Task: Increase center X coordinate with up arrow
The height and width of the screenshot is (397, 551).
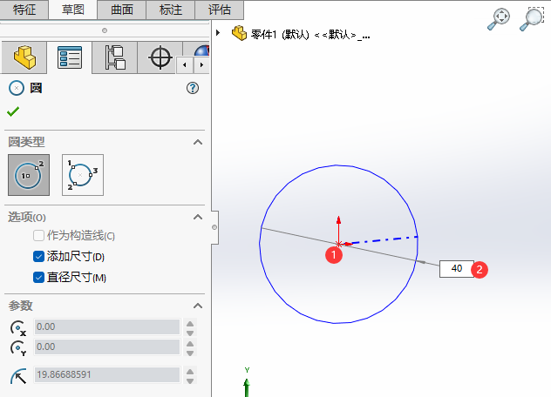Action: (190, 323)
